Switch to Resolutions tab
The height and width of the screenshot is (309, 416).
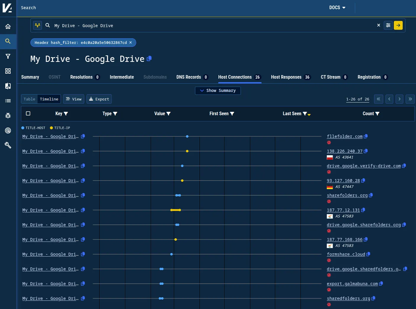(85, 77)
